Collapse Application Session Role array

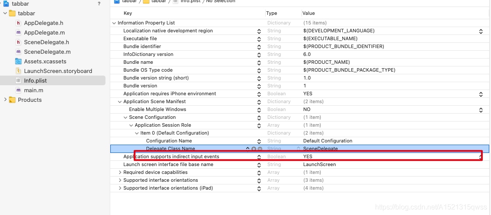click(131, 125)
